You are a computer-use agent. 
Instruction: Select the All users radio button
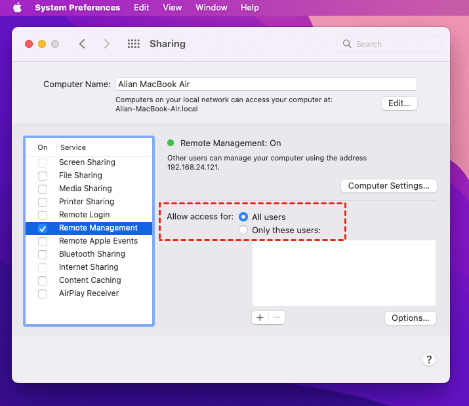click(243, 217)
